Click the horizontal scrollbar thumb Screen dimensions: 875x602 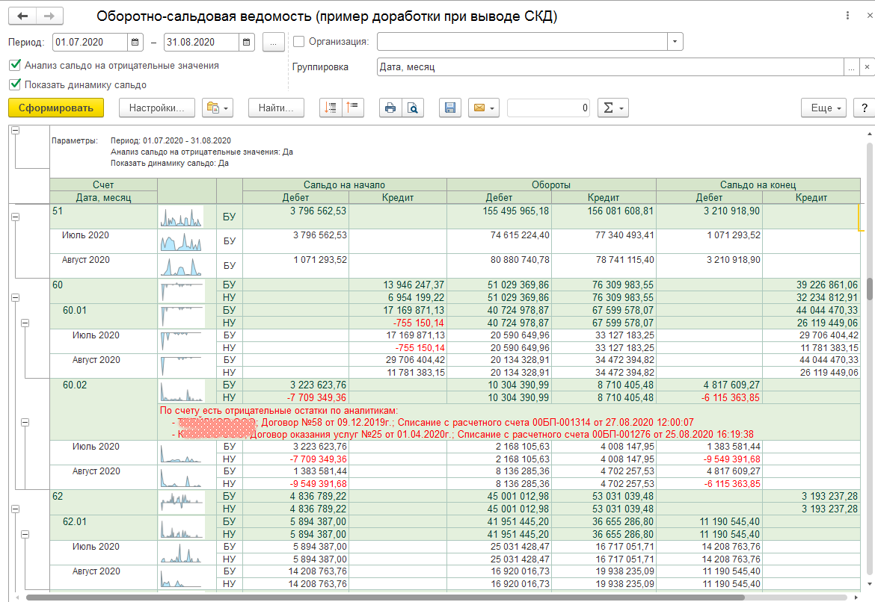click(385, 598)
